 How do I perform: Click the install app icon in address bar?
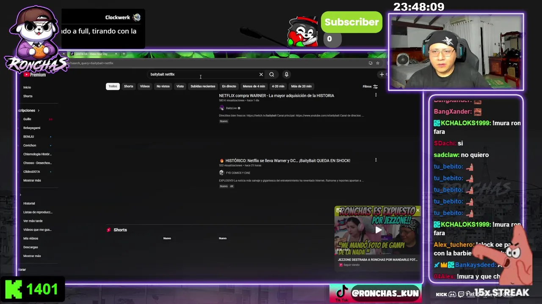pyautogui.click(x=371, y=63)
